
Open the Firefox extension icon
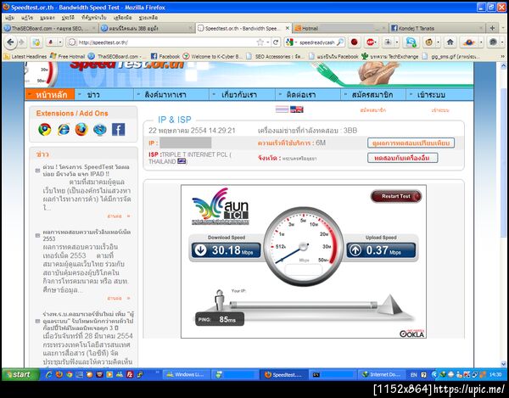coord(81,130)
